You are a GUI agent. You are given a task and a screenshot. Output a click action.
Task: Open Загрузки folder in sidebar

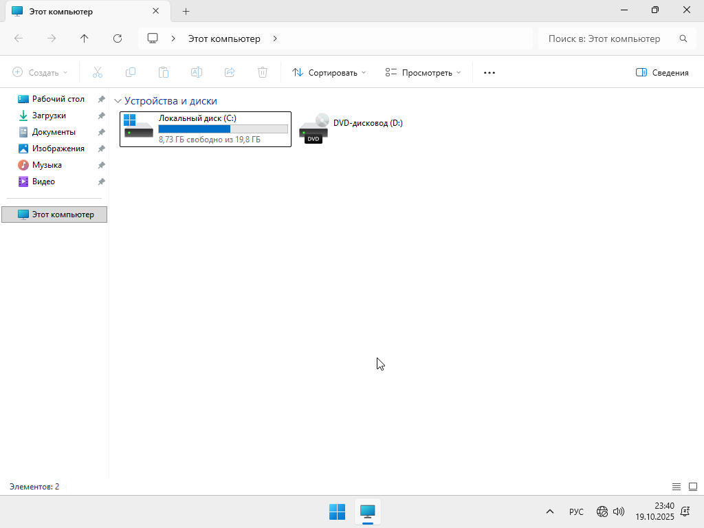point(49,115)
